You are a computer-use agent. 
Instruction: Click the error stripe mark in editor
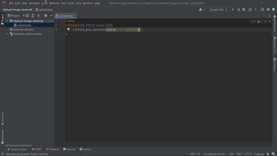271,33
